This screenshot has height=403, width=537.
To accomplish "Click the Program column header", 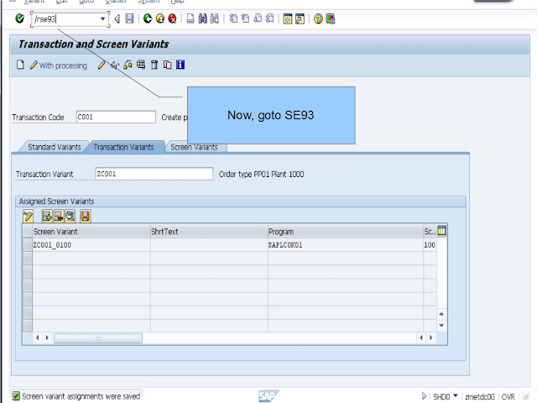I will [x=346, y=232].
